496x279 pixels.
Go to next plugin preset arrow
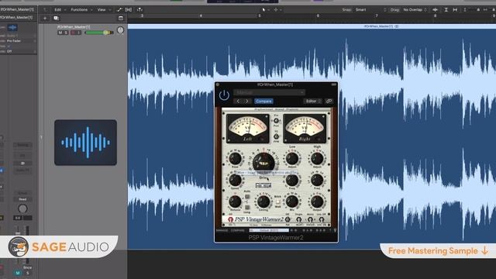point(247,102)
